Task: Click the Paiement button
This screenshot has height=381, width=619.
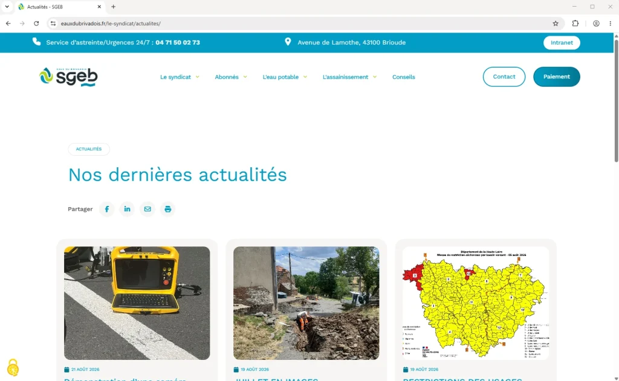Action: [x=557, y=77]
